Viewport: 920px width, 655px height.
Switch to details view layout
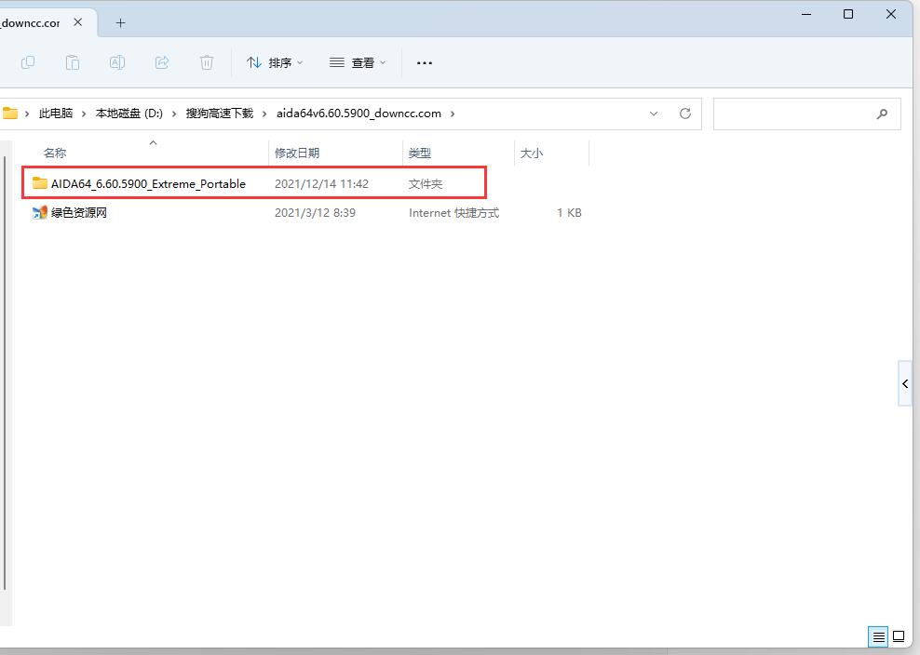pos(878,637)
